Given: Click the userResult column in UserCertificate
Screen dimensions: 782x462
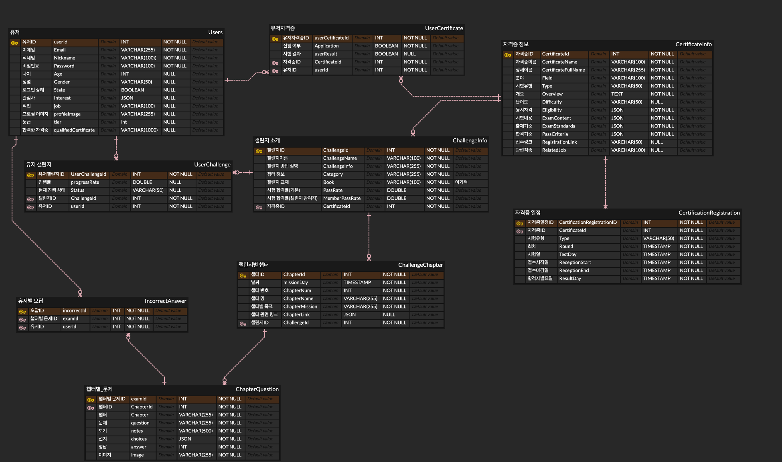Looking at the screenshot, I should pyautogui.click(x=326, y=54).
